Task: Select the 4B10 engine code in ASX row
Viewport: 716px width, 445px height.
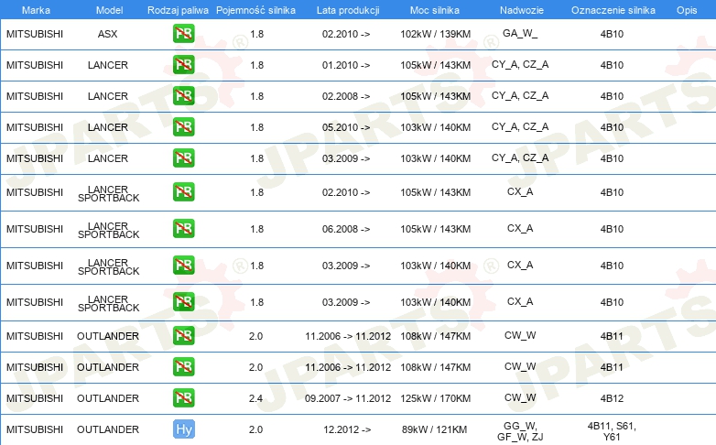Action: pos(612,34)
